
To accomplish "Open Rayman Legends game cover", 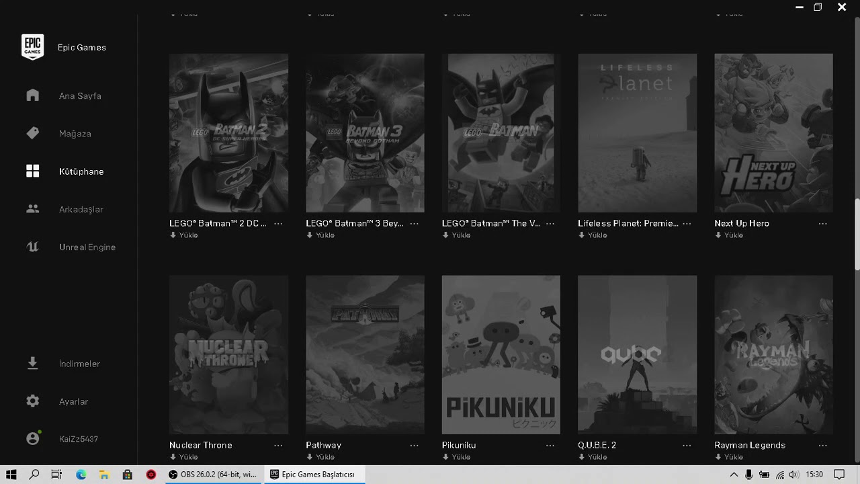I will pyautogui.click(x=773, y=355).
